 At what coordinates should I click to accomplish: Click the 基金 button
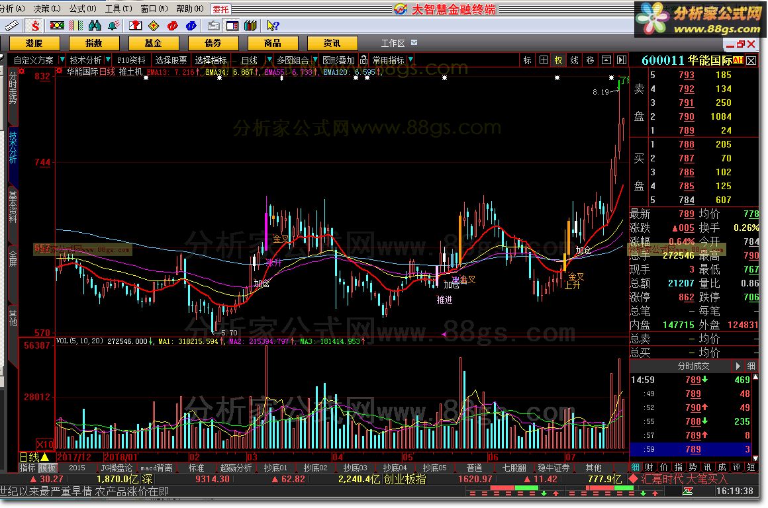coord(154,43)
